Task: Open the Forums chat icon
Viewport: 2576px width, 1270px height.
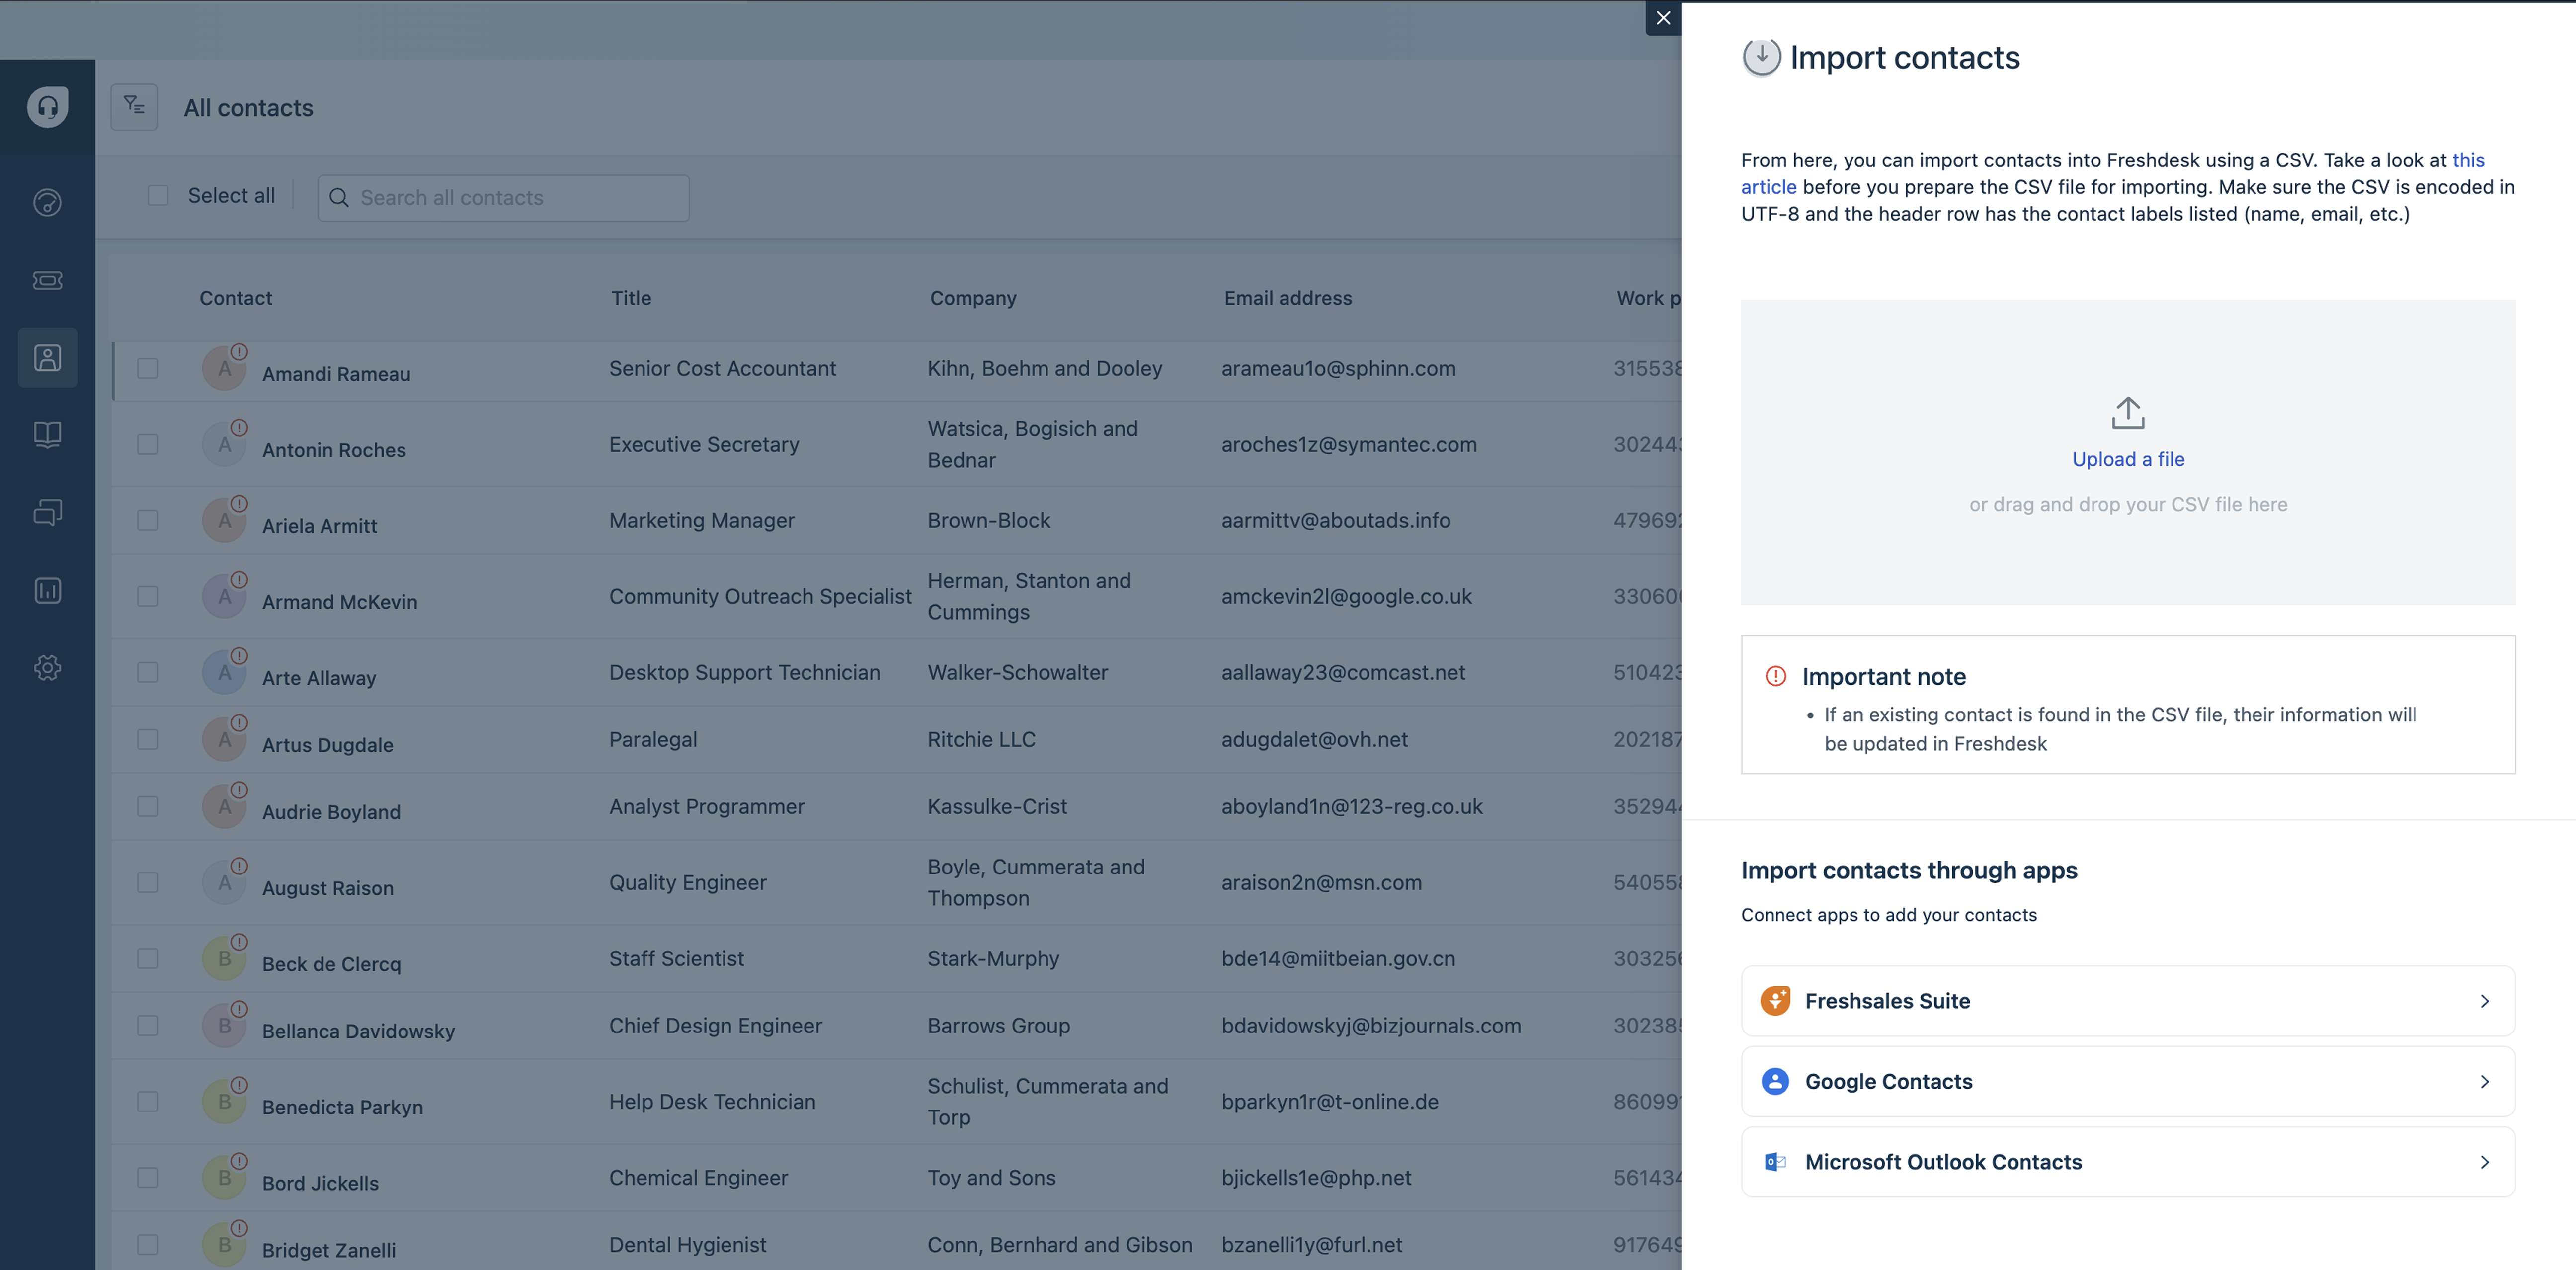Action: [47, 512]
